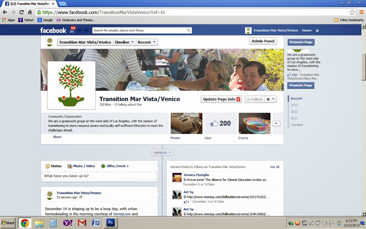Click lower Promote Page button

301,85
